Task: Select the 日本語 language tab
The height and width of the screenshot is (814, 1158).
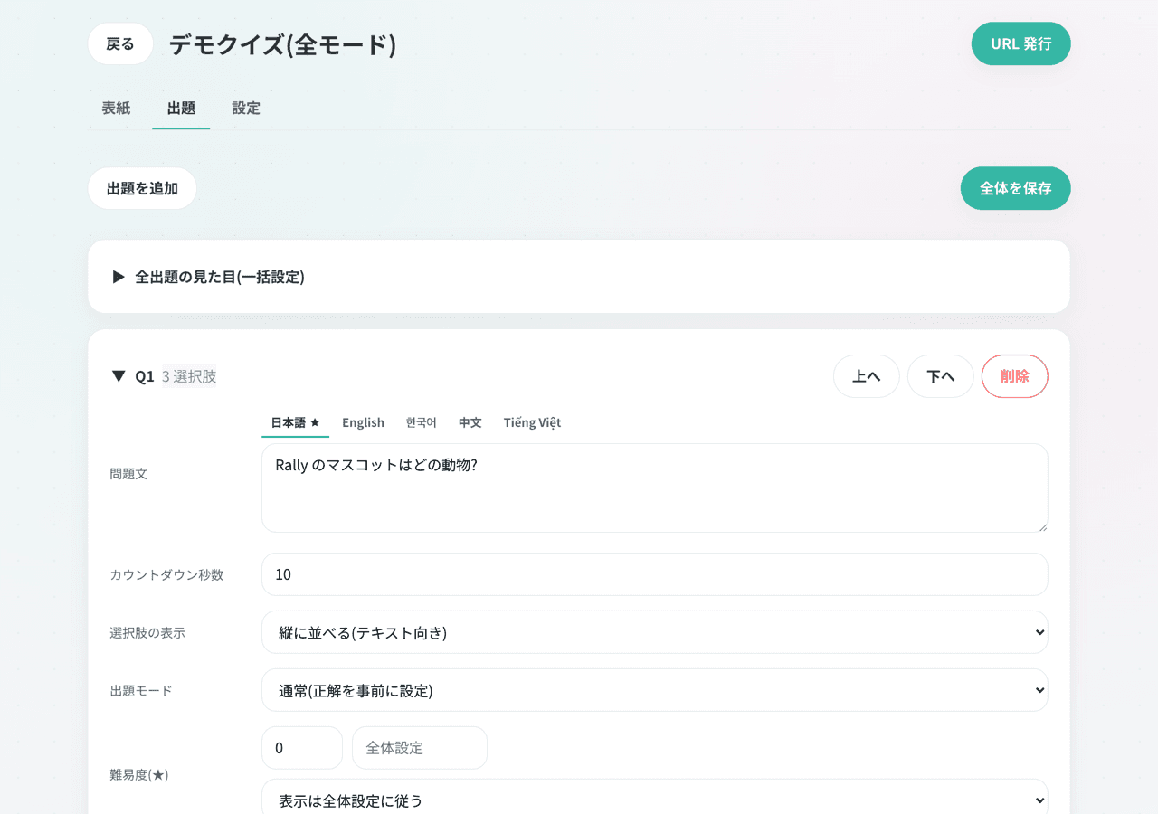Action: coord(295,422)
